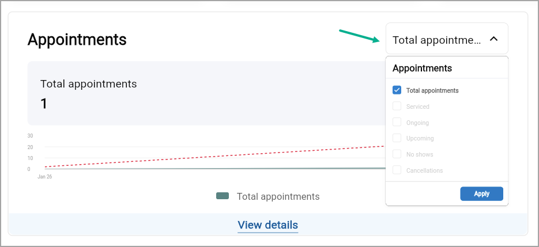This screenshot has height=247, width=539.
Task: Click the Apply button
Action: (481, 194)
